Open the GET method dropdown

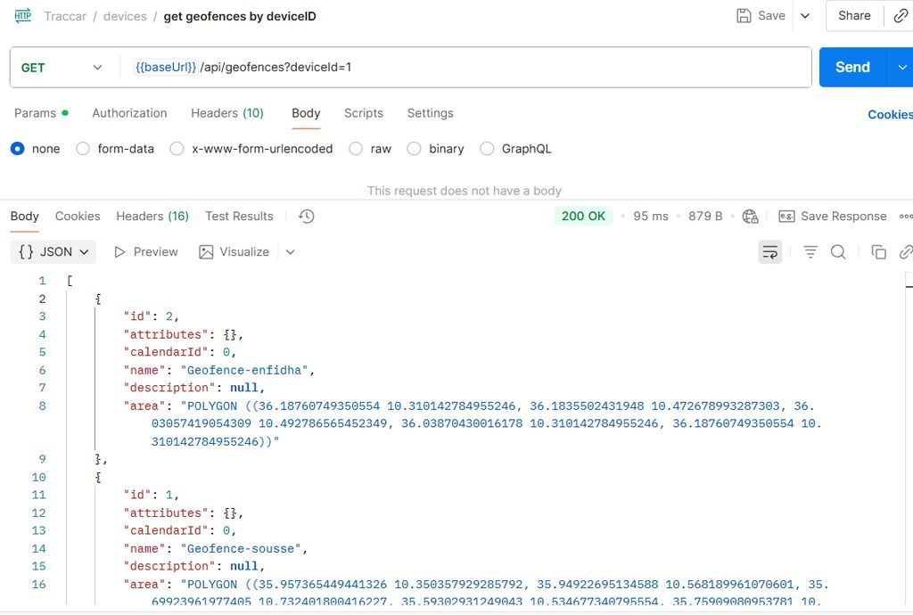pyautogui.click(x=62, y=68)
